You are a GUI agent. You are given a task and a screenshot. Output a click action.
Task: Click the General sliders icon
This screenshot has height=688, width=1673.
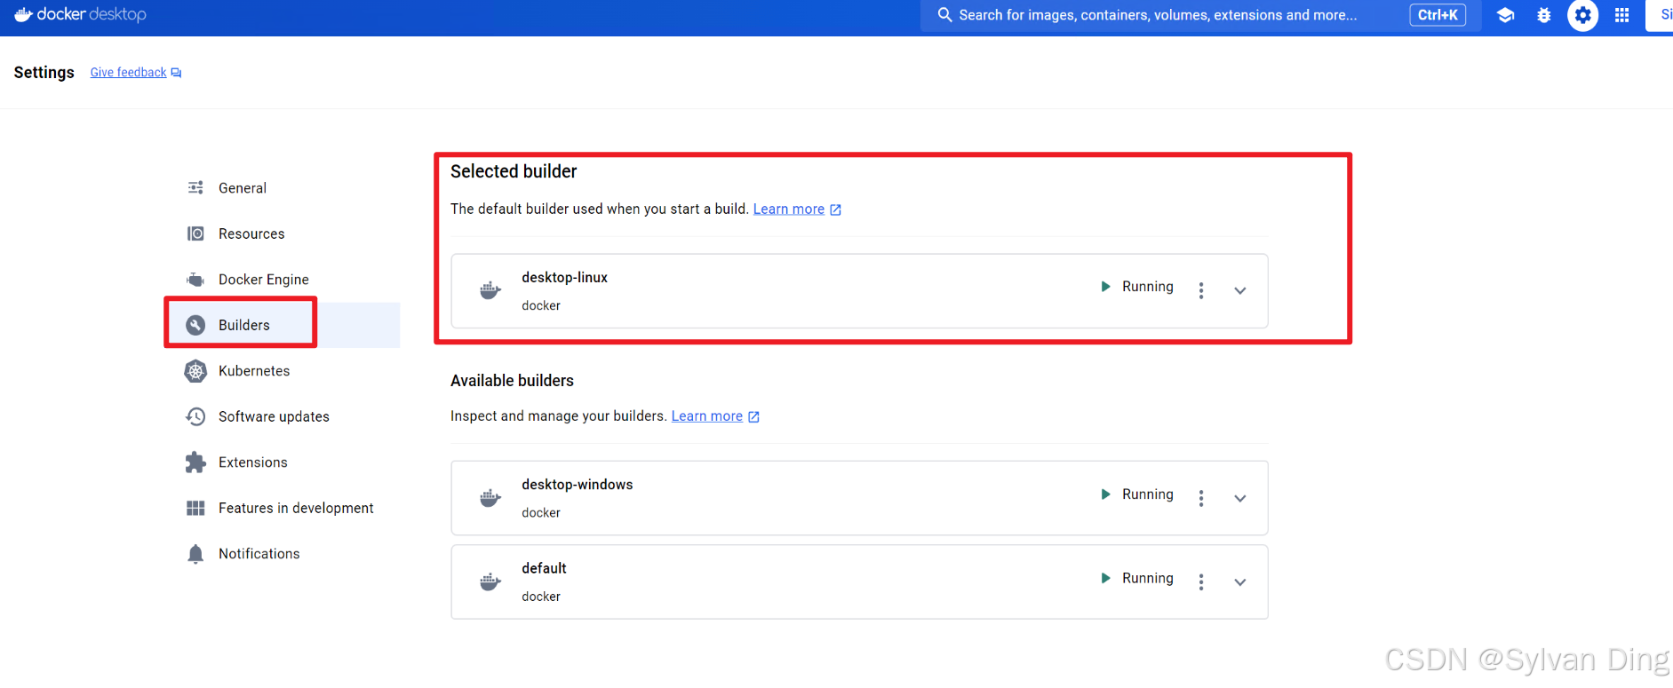pos(195,187)
